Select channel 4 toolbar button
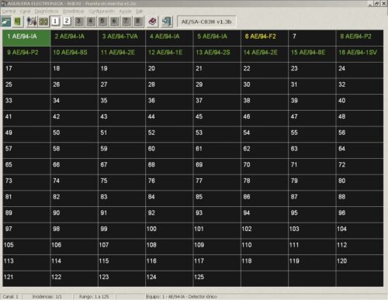Viewport: 388px width, 300px height. pyautogui.click(x=90, y=22)
